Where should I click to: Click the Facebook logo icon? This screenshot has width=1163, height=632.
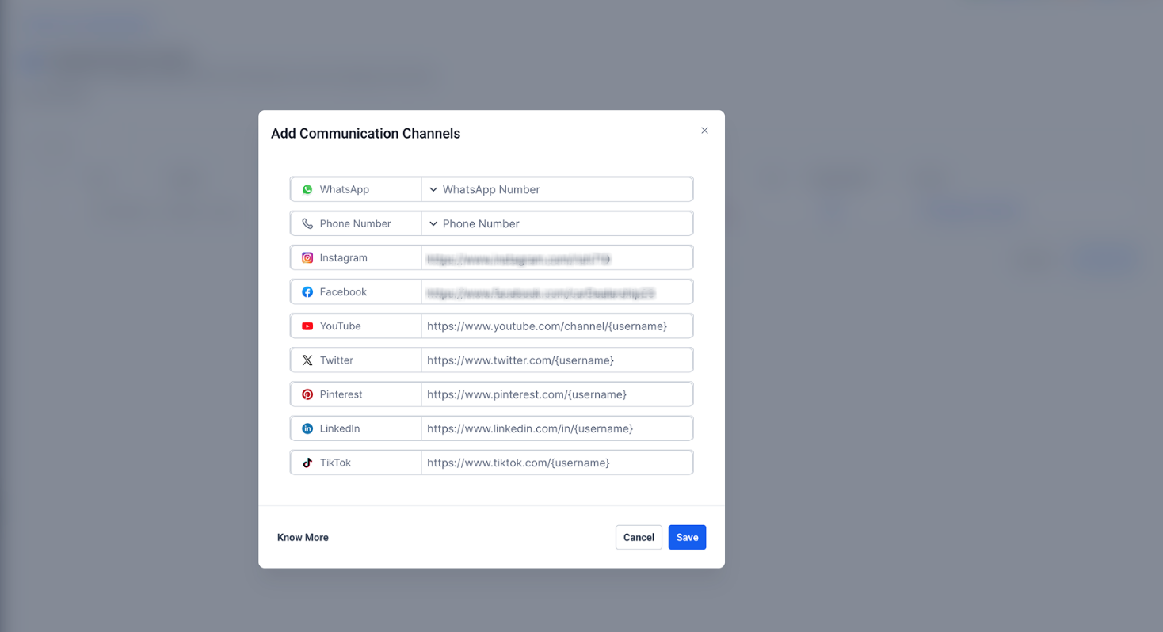(307, 291)
